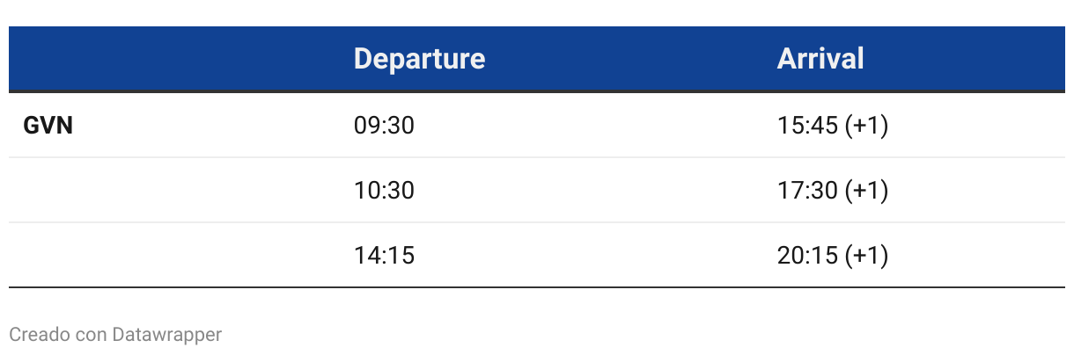Click the blank space between 09:30 and 15:45
This screenshot has height=355, width=1074.
tap(596, 127)
